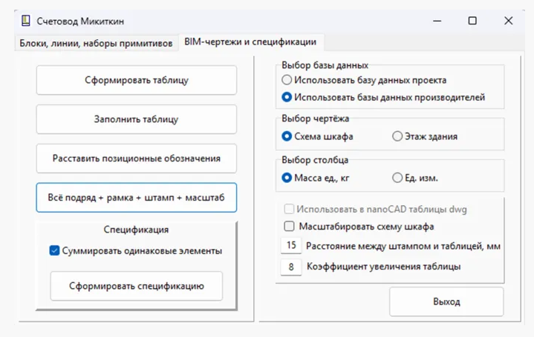The image size is (534, 337).
Task: Click the Счетовод Микиткин app icon
Action: click(26, 21)
